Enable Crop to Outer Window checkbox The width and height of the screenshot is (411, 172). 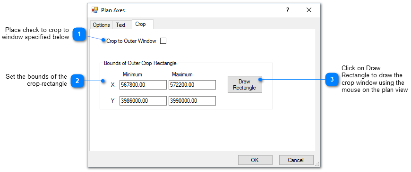[x=163, y=41]
